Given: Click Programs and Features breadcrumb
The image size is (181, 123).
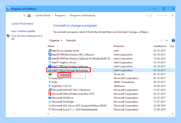Looking at the screenshot, I should tap(83, 15).
